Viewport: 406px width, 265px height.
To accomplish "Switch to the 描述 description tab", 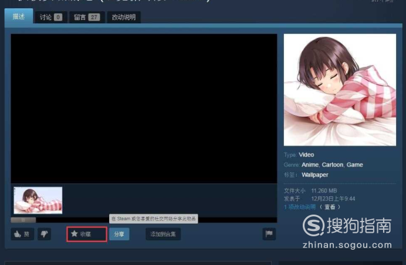I will click(19, 16).
